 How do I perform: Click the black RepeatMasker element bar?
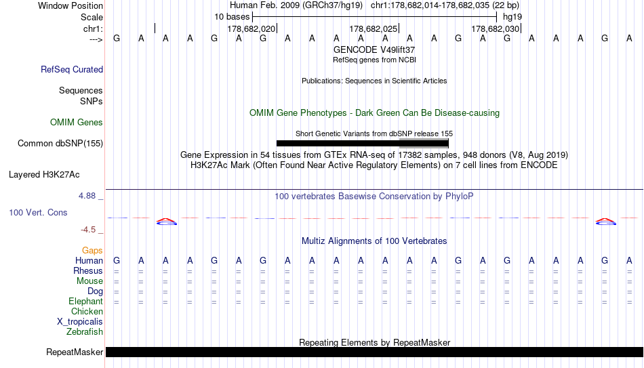374,352
